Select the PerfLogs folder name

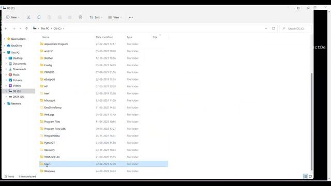click(x=49, y=115)
